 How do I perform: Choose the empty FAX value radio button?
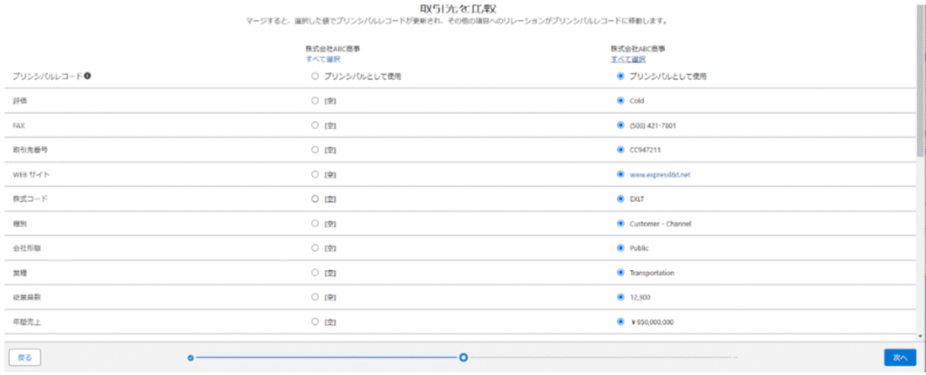(x=315, y=126)
